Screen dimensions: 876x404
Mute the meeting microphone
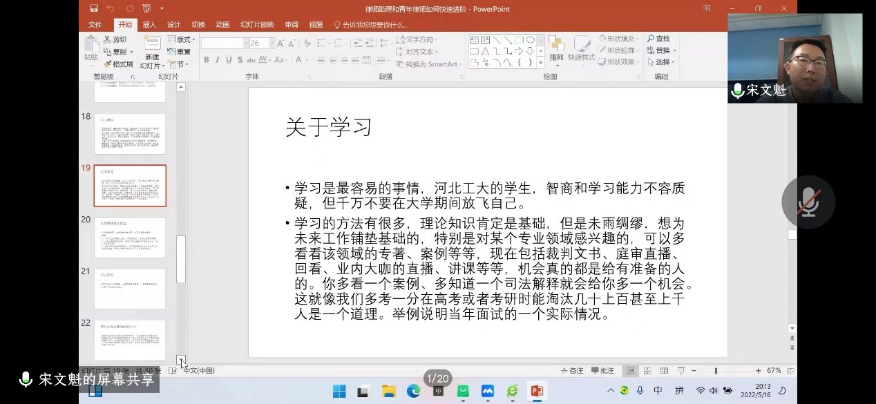(x=808, y=202)
